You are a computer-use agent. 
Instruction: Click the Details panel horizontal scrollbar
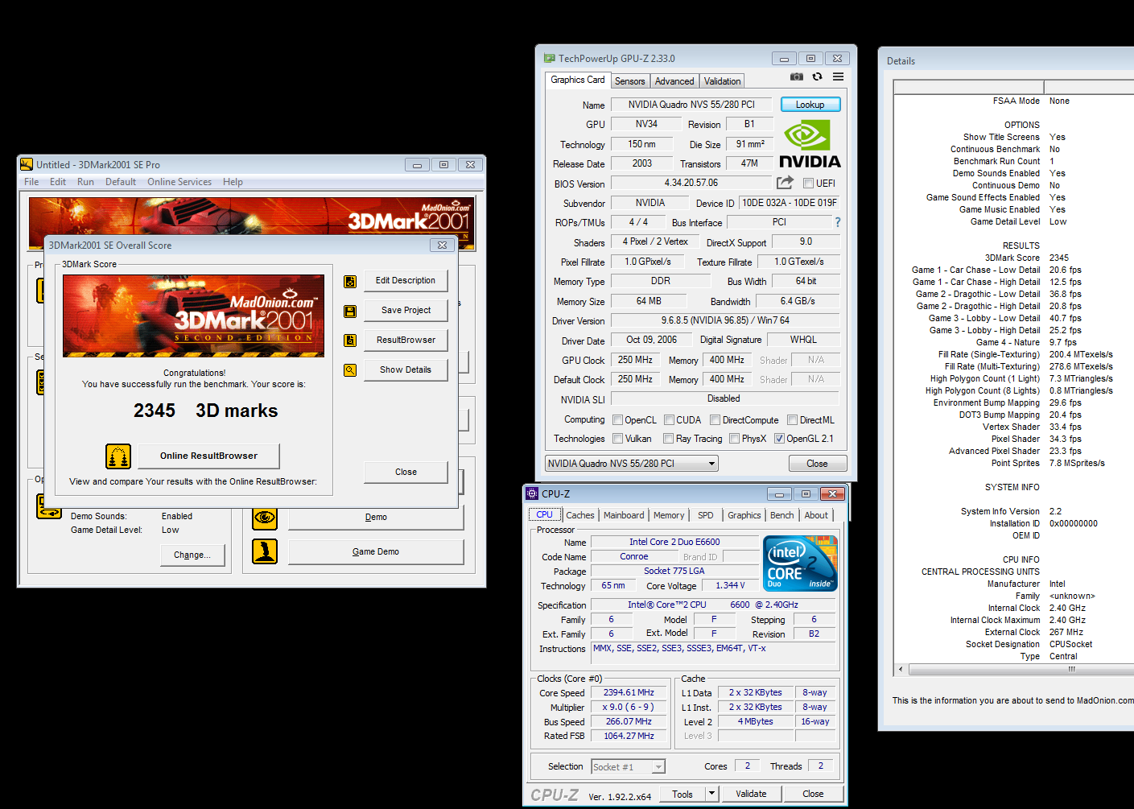pyautogui.click(x=1020, y=669)
